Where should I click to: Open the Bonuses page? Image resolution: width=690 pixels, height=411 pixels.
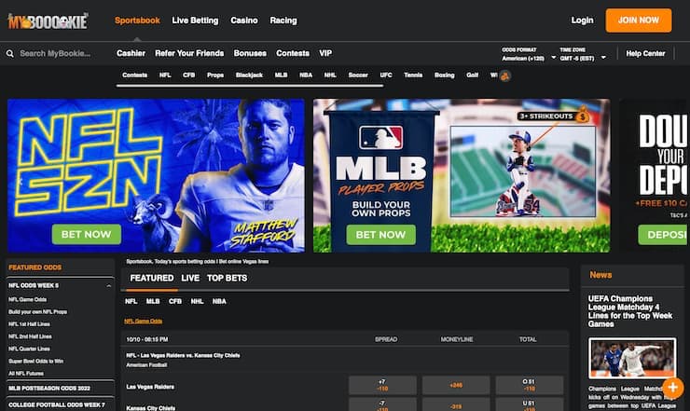(250, 53)
